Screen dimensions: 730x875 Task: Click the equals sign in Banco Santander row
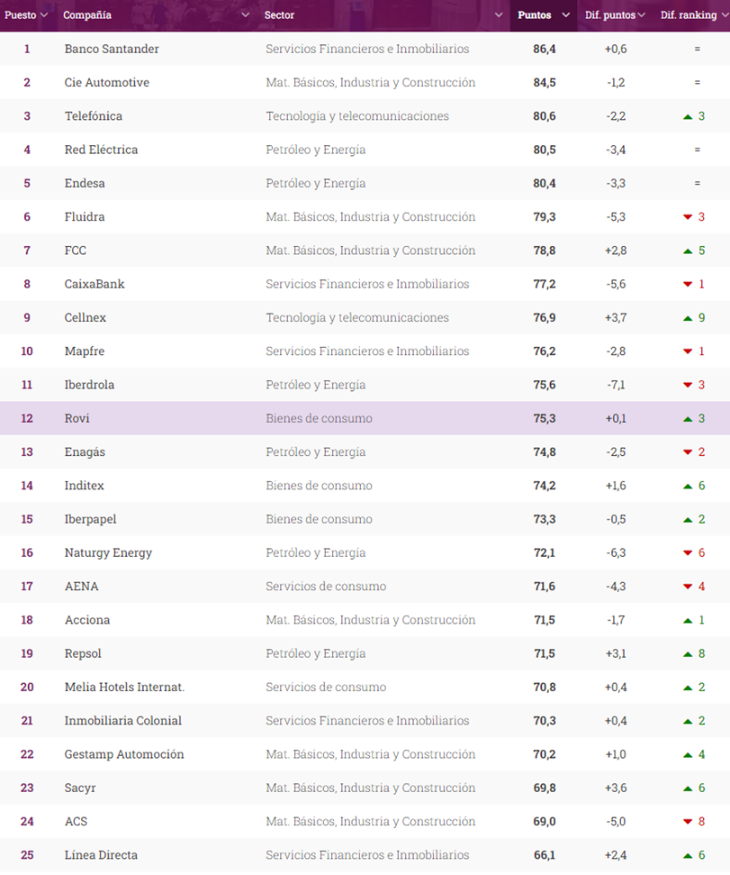click(697, 49)
